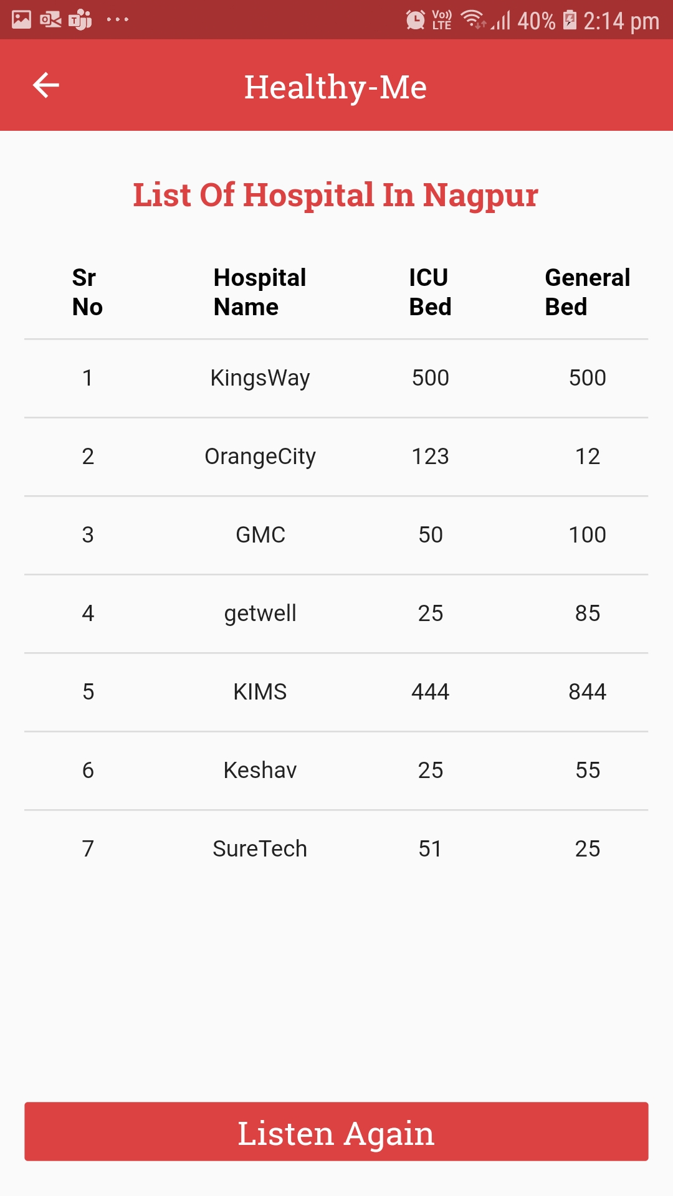Screen dimensions: 673x1196
Task: Tap the Wi-Fi status icon
Action: click(474, 20)
